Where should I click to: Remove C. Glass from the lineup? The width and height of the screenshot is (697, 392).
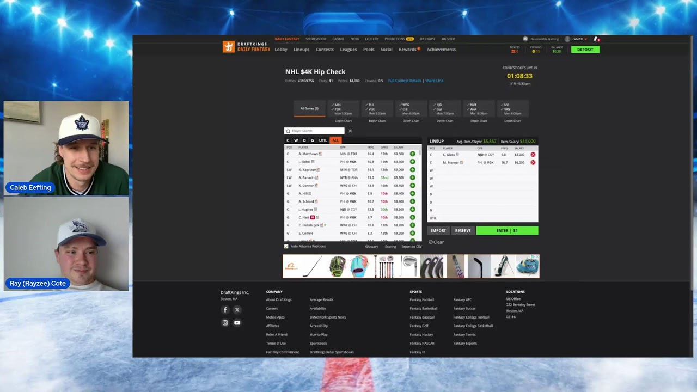click(533, 155)
